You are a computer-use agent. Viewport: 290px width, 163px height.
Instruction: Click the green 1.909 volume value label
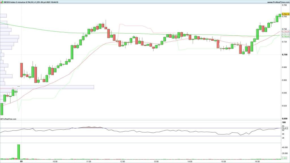click(285, 158)
